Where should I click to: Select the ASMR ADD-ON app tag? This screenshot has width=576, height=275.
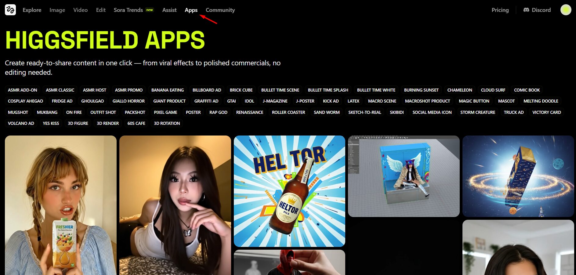click(x=23, y=90)
